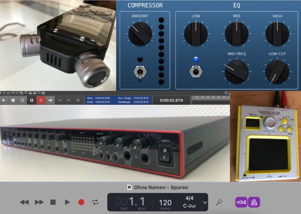
Task: Adjust the compressor AMOUNT knob
Action: click(x=140, y=34)
